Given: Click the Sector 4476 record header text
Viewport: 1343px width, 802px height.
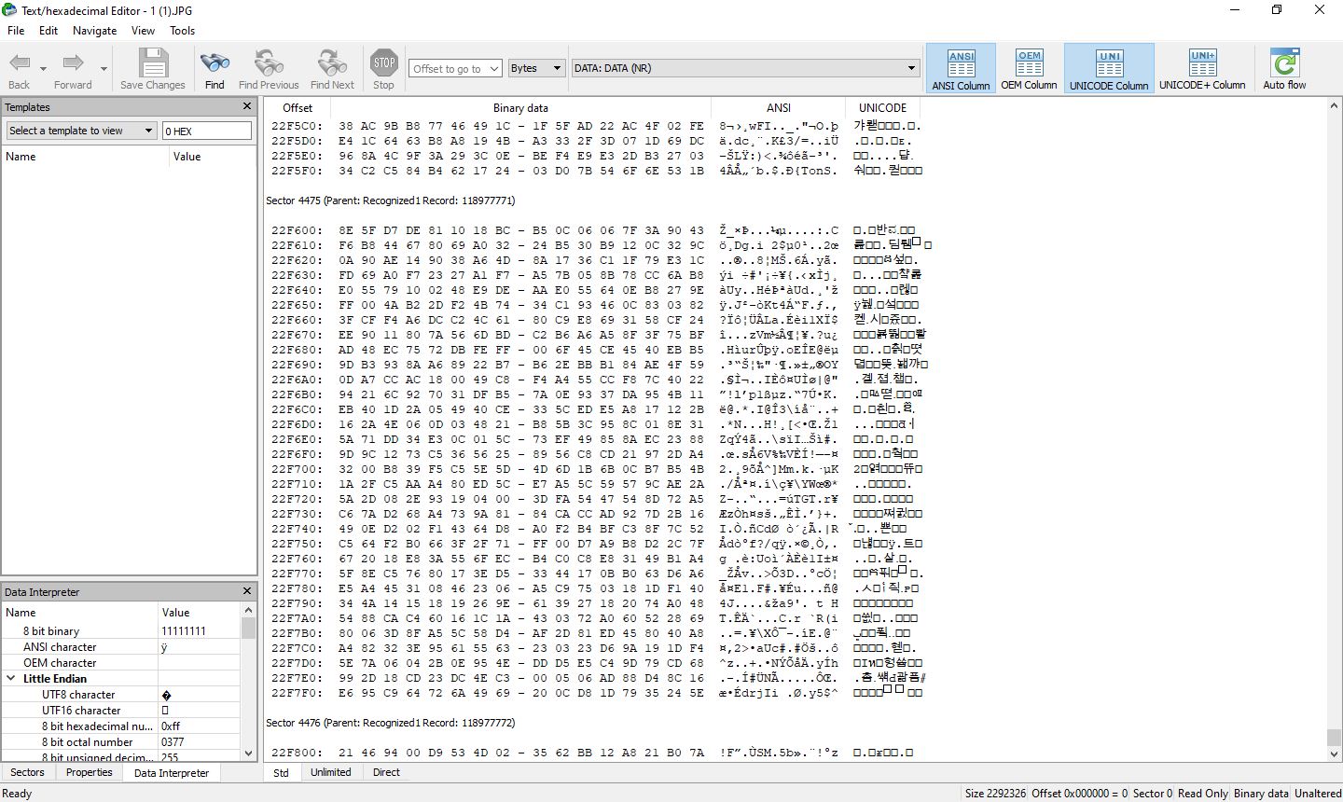Looking at the screenshot, I should [390, 723].
